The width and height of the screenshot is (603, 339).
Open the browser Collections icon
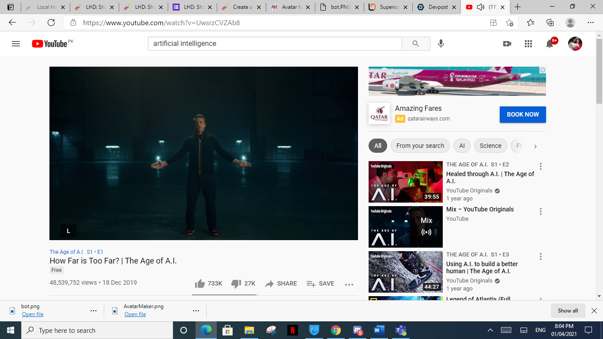[550, 23]
